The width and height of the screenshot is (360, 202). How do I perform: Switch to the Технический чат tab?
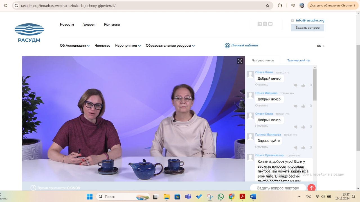[x=299, y=60]
